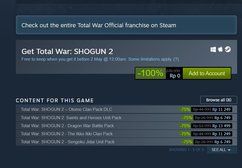Click Add to Account

207,74
